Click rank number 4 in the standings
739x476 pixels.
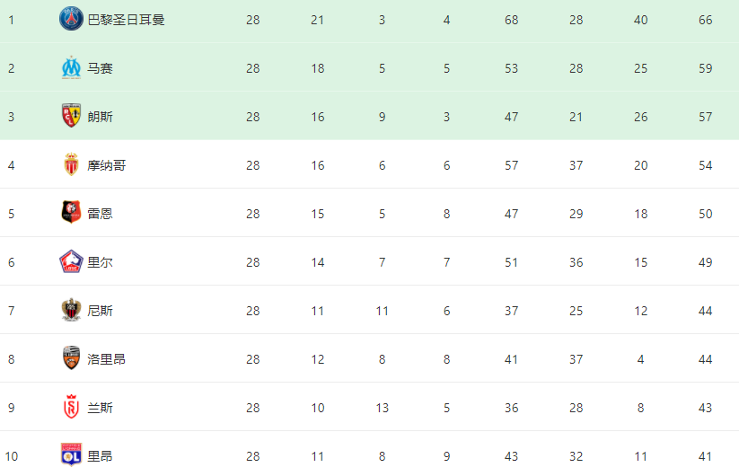click(x=11, y=165)
